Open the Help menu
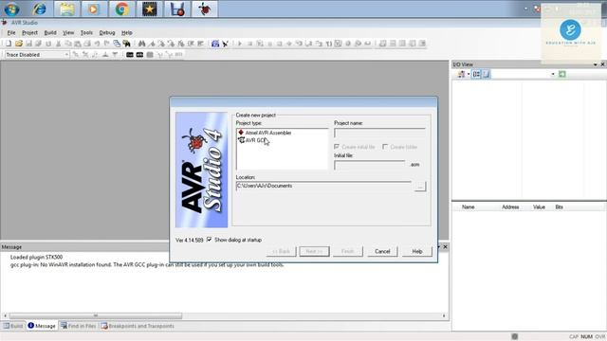The image size is (607, 341). (x=126, y=33)
